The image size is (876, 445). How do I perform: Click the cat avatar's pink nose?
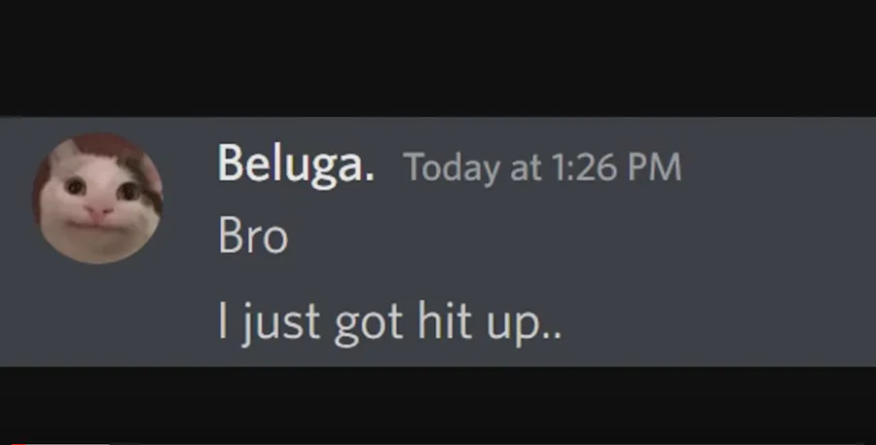99,212
